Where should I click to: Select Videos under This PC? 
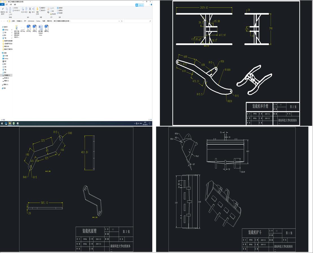(x=5, y=61)
